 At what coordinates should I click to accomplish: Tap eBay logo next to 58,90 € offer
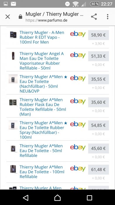tap(78, 34)
